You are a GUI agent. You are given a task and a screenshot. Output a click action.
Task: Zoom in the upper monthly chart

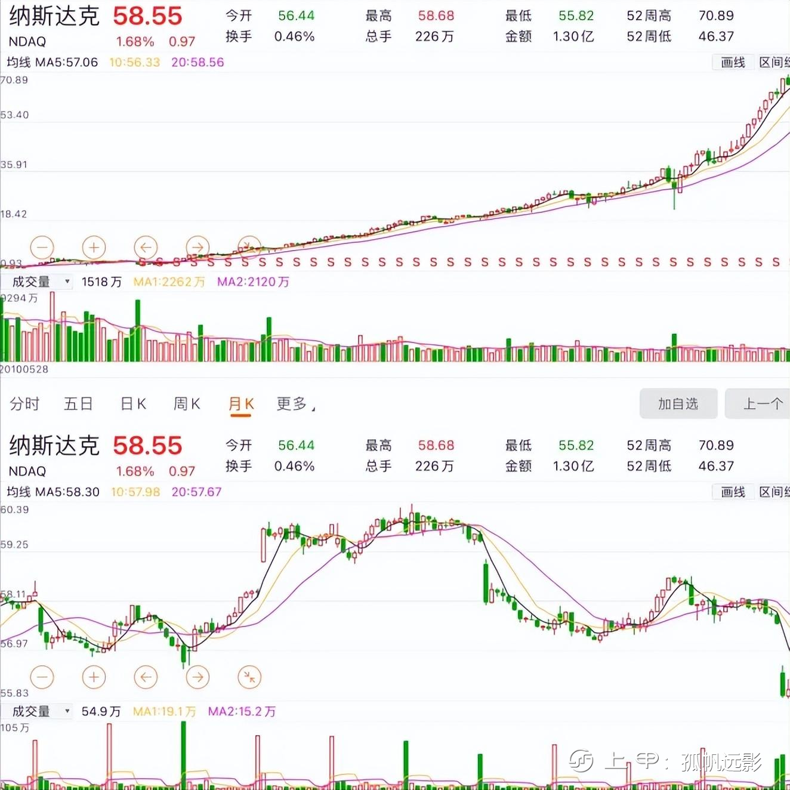[x=94, y=246]
